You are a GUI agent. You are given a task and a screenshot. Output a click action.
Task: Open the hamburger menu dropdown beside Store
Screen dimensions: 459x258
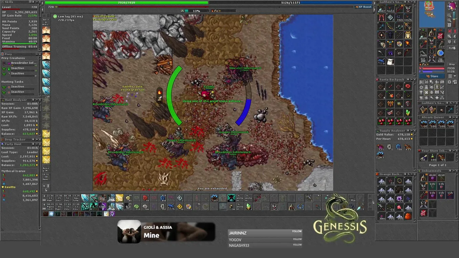click(x=452, y=76)
